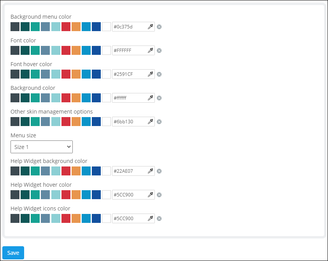Image resolution: width=328 pixels, height=261 pixels.
Task: Choose the white swatch for Background color
Action: 106,98
